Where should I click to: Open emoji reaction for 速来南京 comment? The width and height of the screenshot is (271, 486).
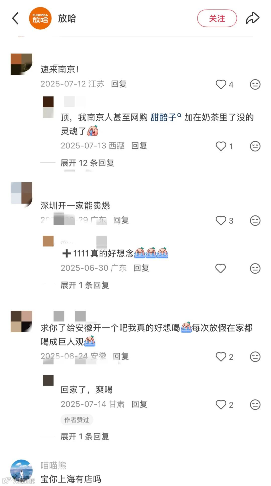coord(255,84)
